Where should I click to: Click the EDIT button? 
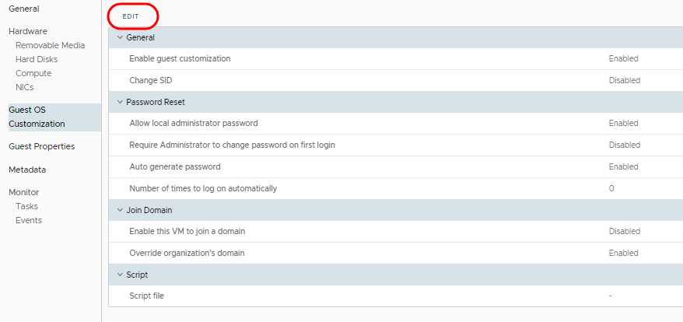pos(131,16)
